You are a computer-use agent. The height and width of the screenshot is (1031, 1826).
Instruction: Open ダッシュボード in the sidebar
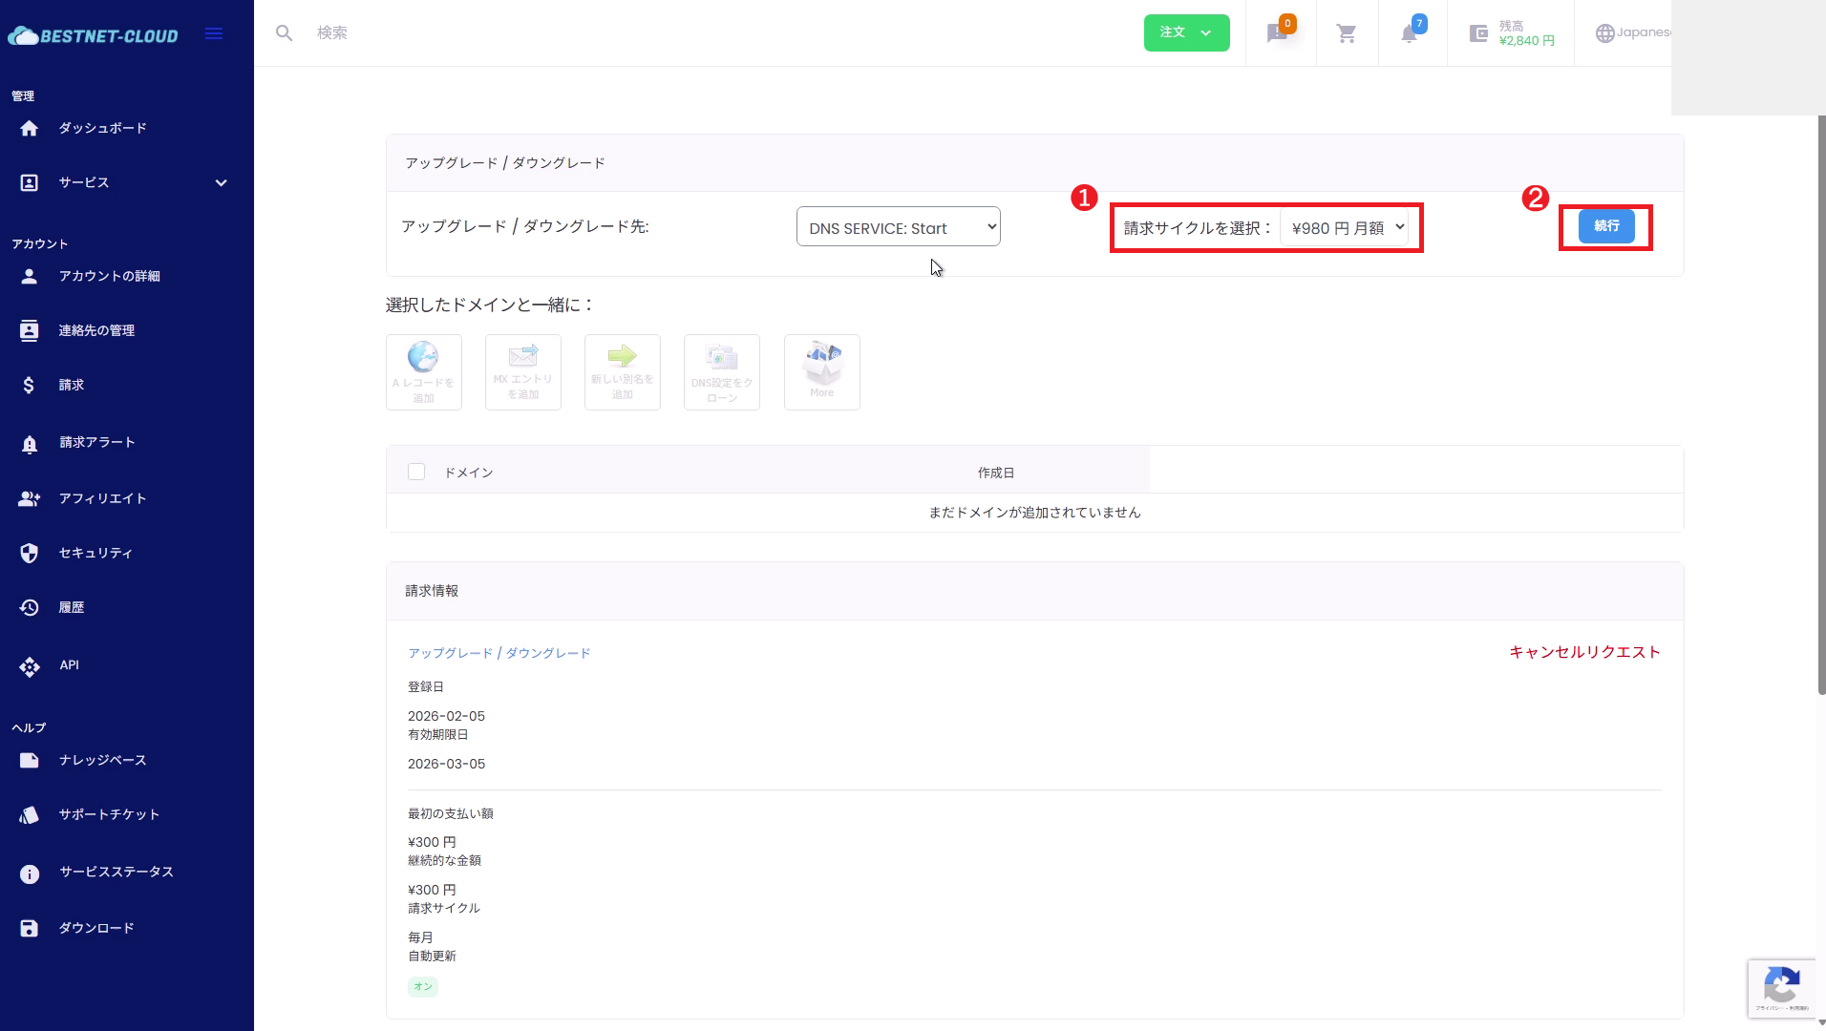pos(102,128)
